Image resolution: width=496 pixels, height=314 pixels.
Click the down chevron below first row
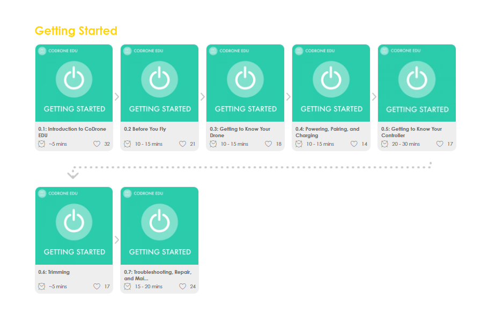(73, 175)
